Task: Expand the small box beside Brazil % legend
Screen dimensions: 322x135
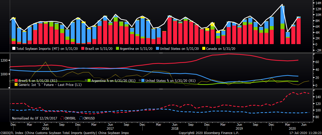Action: pyautogui.click(x=13, y=80)
